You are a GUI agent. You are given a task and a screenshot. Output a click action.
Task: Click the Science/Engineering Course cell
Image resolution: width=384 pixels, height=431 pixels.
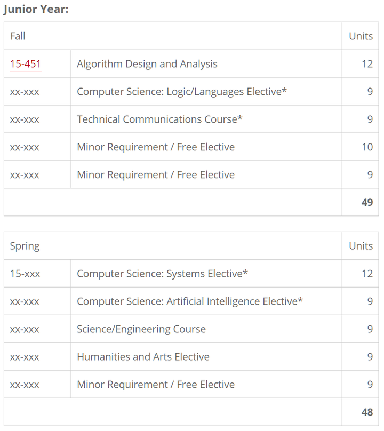(x=141, y=329)
